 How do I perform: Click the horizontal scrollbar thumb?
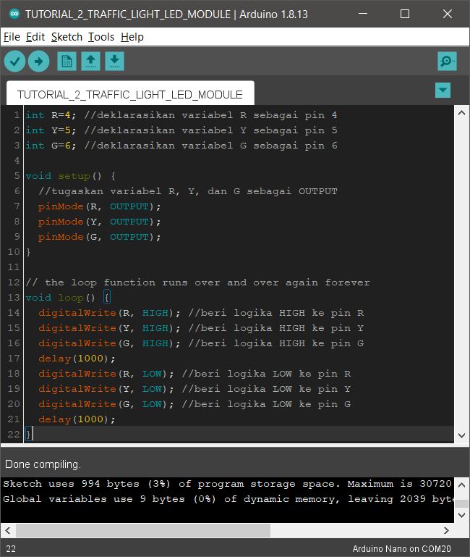(x=143, y=531)
